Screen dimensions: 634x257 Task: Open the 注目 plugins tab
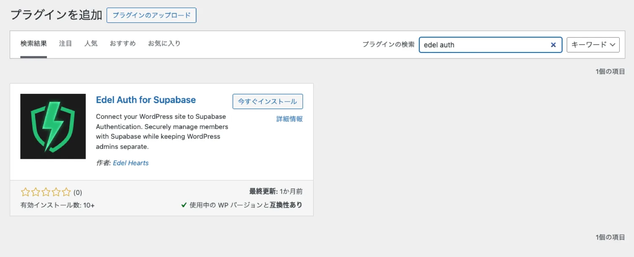(x=66, y=43)
